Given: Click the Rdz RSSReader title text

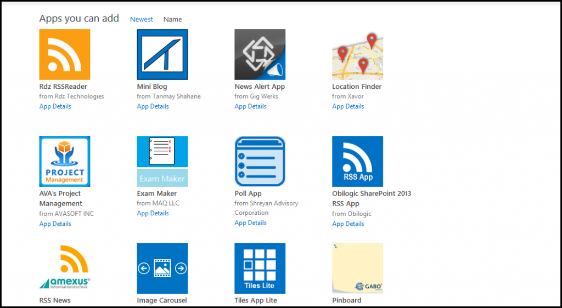Looking at the screenshot, I should coord(63,87).
